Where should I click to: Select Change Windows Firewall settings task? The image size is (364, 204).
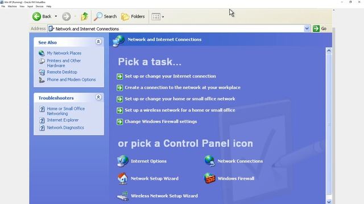(160, 121)
